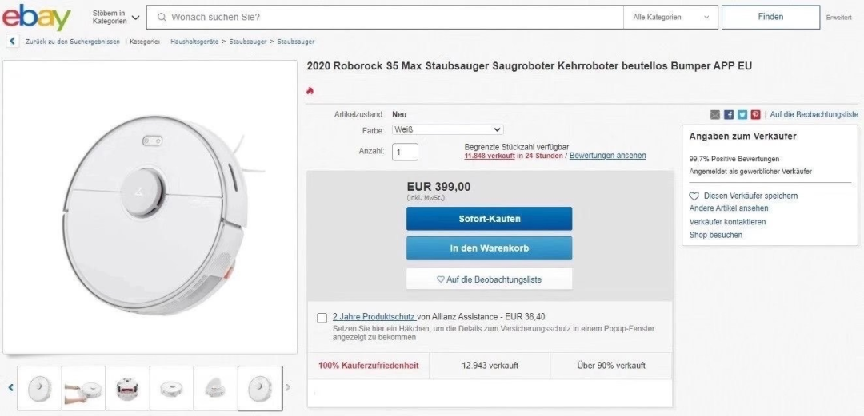Viewport: 864px width, 416px height.
Task: Show previous thumbnails with left arrow
Action: click(11, 388)
